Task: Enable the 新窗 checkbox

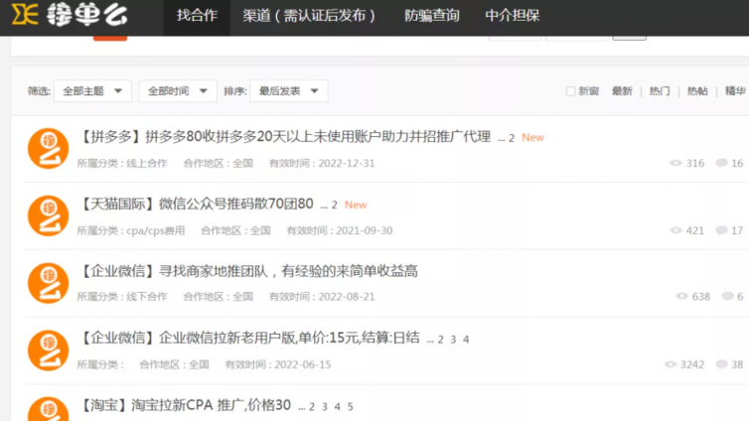Action: (x=570, y=91)
